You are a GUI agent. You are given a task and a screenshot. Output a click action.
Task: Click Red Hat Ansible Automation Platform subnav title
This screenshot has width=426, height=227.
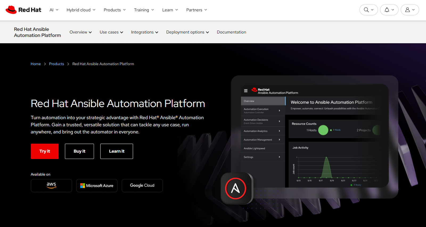coord(37,32)
